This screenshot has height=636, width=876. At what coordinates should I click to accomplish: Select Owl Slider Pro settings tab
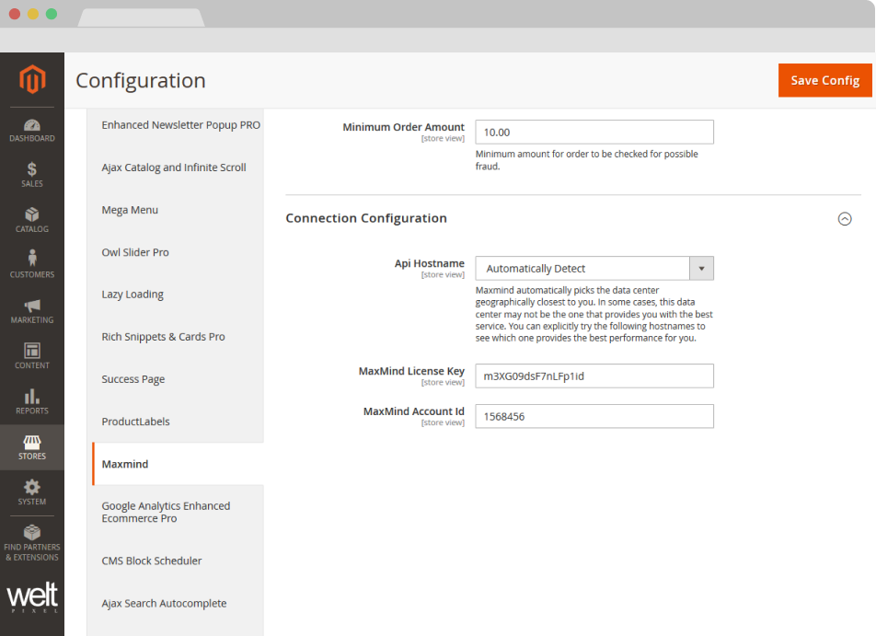pos(135,252)
